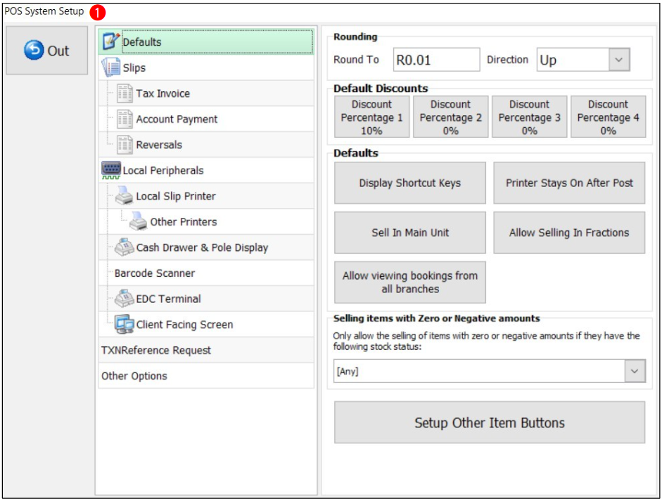662x501 pixels.
Task: Click Discount Percentage 1 button
Action: coord(372,117)
